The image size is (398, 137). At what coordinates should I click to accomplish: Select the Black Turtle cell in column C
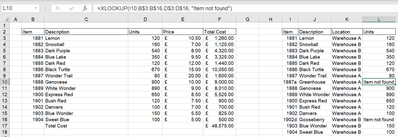coord(86,70)
